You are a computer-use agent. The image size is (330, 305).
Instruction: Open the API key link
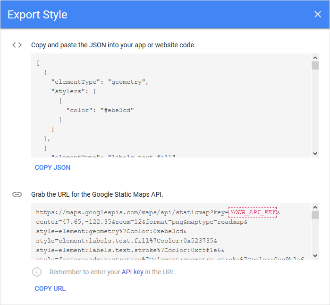[x=132, y=272]
